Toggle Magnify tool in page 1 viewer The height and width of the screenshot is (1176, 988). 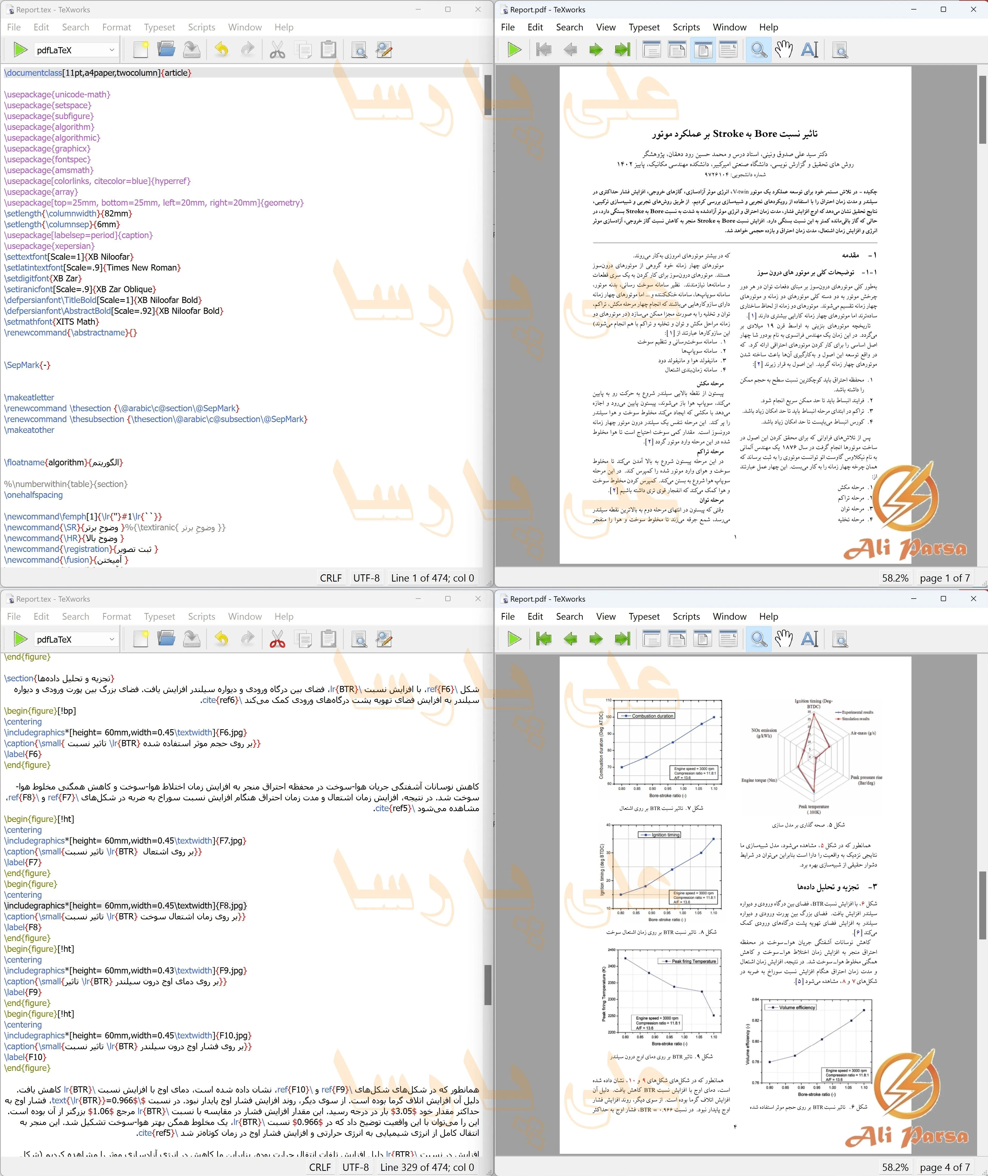coord(758,50)
